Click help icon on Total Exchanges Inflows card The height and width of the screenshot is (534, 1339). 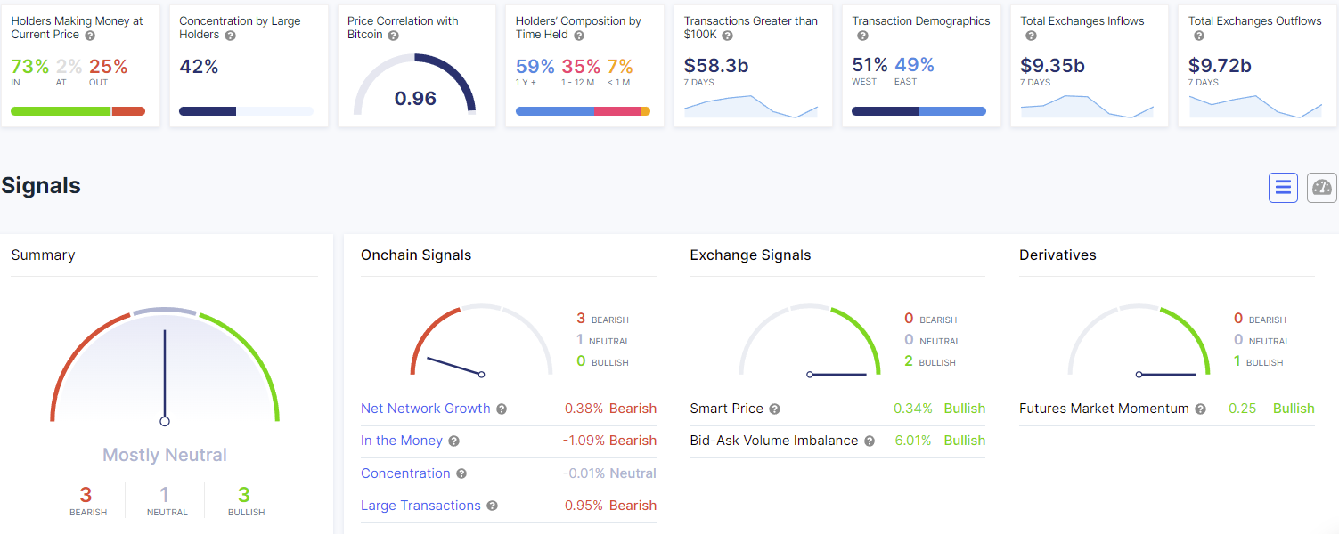tap(1031, 36)
